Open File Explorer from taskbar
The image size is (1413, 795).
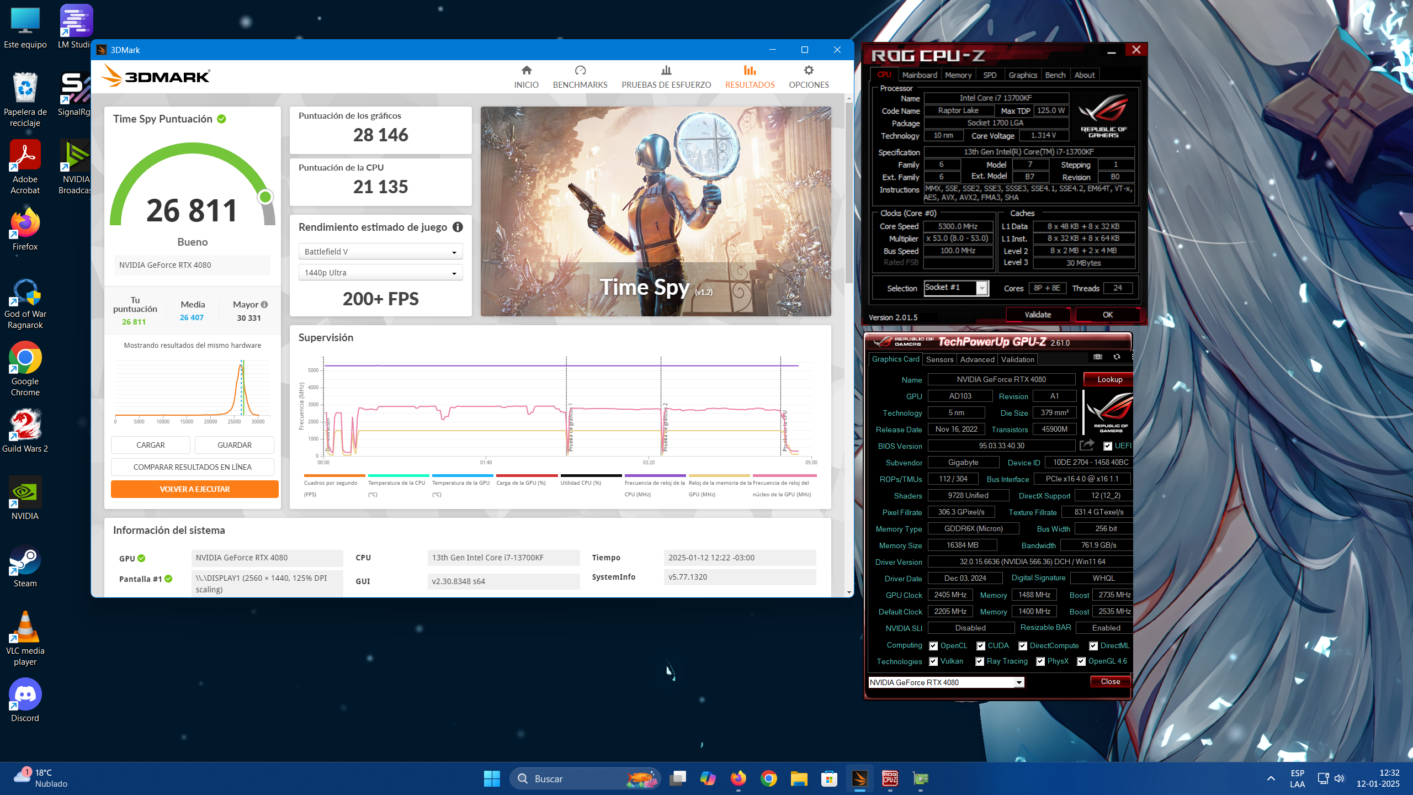[799, 778]
